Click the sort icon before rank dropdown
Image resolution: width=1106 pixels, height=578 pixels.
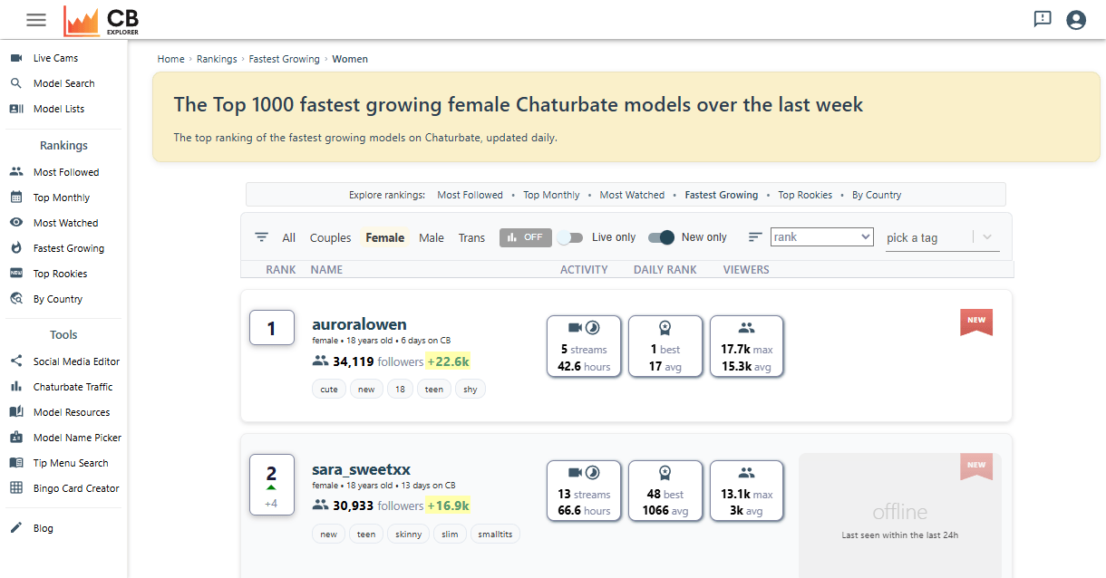[755, 237]
